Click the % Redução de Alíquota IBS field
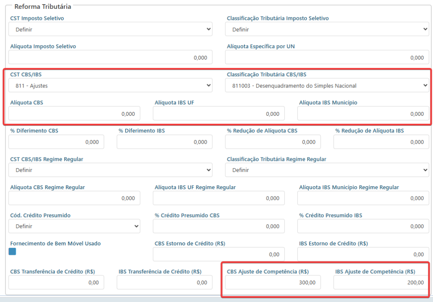 [x=381, y=142]
